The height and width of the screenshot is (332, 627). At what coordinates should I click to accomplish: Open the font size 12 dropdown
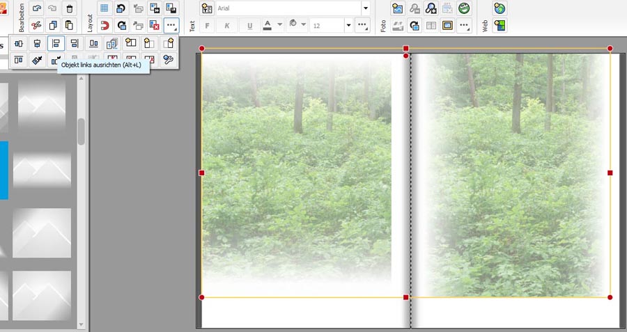click(x=348, y=26)
